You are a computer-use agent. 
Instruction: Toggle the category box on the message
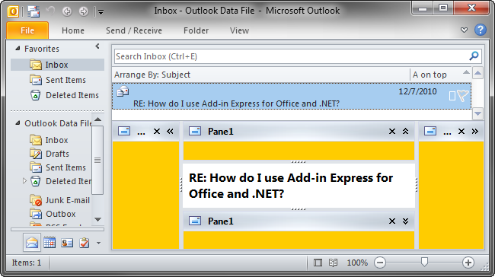pos(452,96)
